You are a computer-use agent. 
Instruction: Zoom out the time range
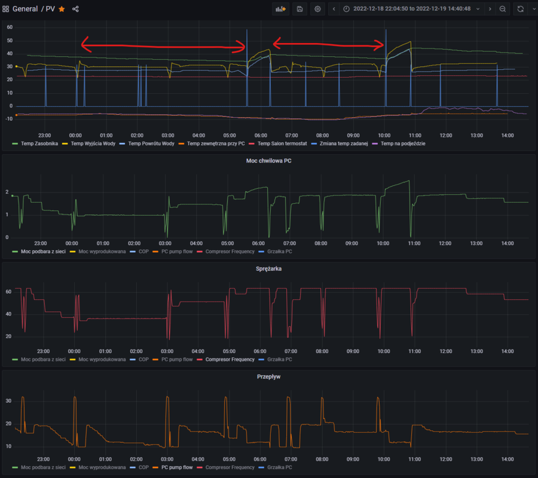[503, 9]
